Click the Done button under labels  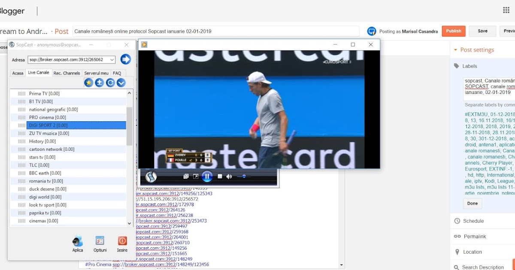pos(473,203)
